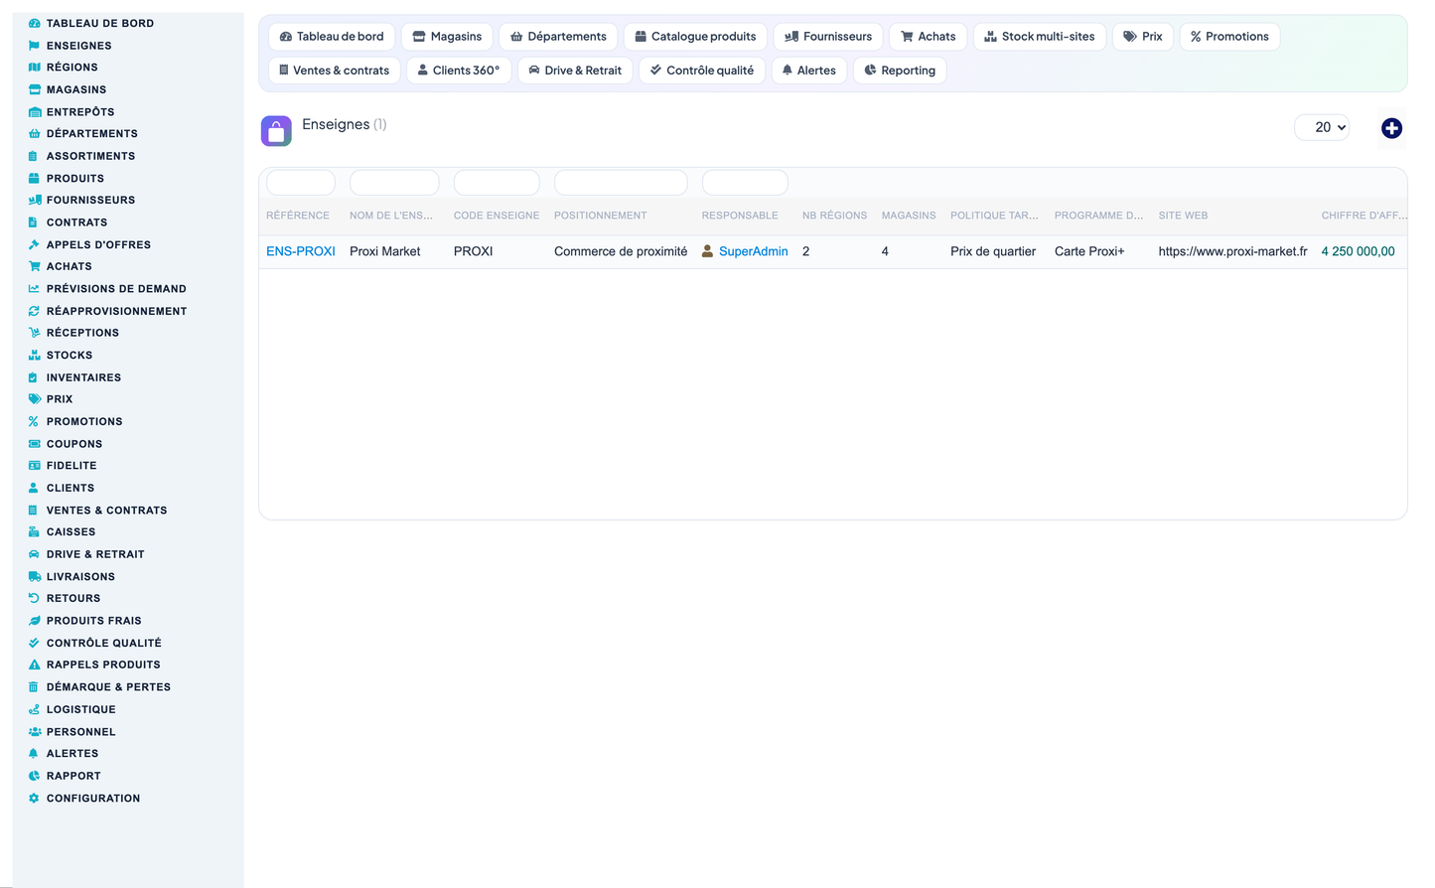Image resolution: width=1435 pixels, height=888 pixels.
Task: Open the Alertes top tab
Action: point(808,71)
